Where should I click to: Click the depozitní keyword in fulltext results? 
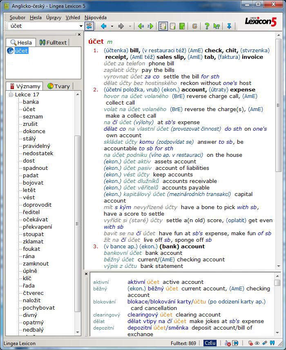(104, 328)
